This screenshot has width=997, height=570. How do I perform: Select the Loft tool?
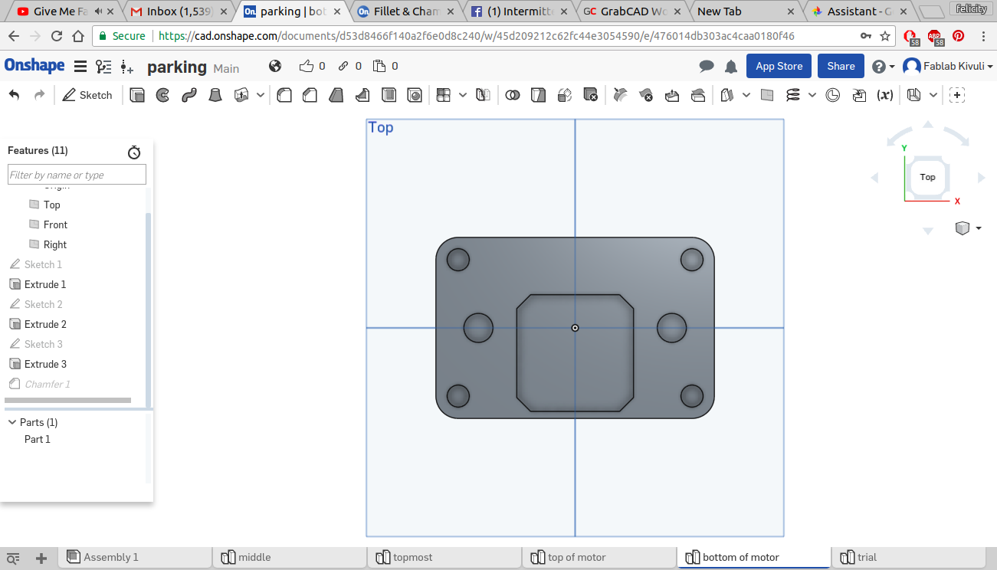point(216,95)
